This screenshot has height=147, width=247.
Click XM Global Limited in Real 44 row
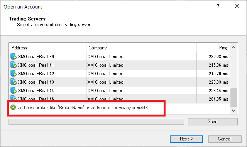(x=105, y=91)
